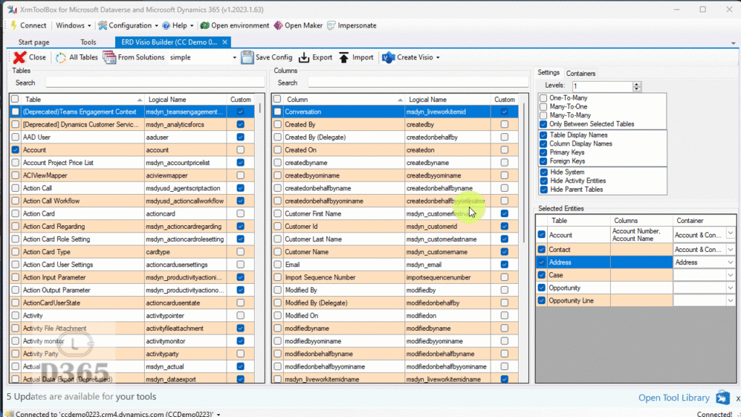The height and width of the screenshot is (417, 741).
Task: Click Export download icon
Action: click(x=304, y=57)
